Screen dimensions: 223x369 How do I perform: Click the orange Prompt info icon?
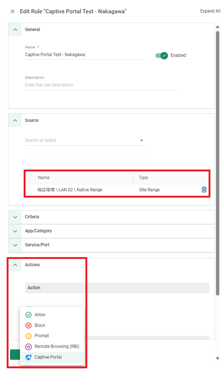[x=28, y=336]
